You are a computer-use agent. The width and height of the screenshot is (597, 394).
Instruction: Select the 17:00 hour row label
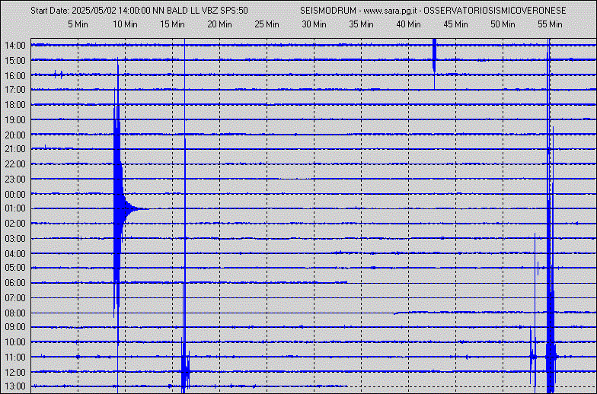click(15, 90)
